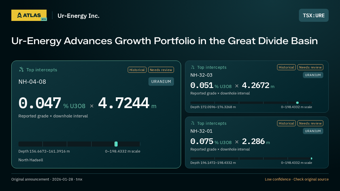Click Depth 156.6672–161.3916 m label
This screenshot has height=191, width=340.
click(44, 151)
